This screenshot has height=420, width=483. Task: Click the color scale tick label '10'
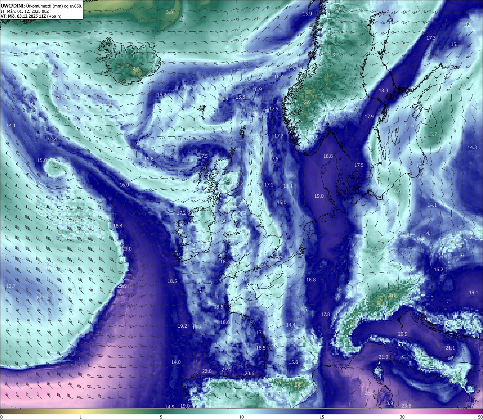241,417
